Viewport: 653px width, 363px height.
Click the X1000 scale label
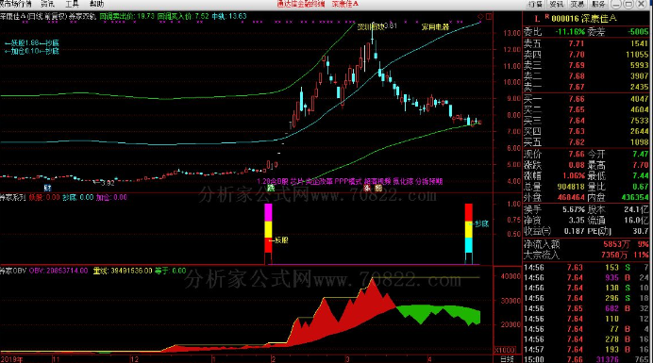[x=504, y=350]
